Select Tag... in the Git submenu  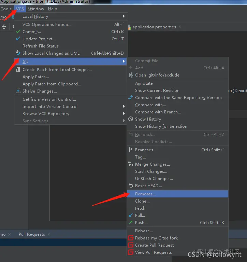coord(177,157)
